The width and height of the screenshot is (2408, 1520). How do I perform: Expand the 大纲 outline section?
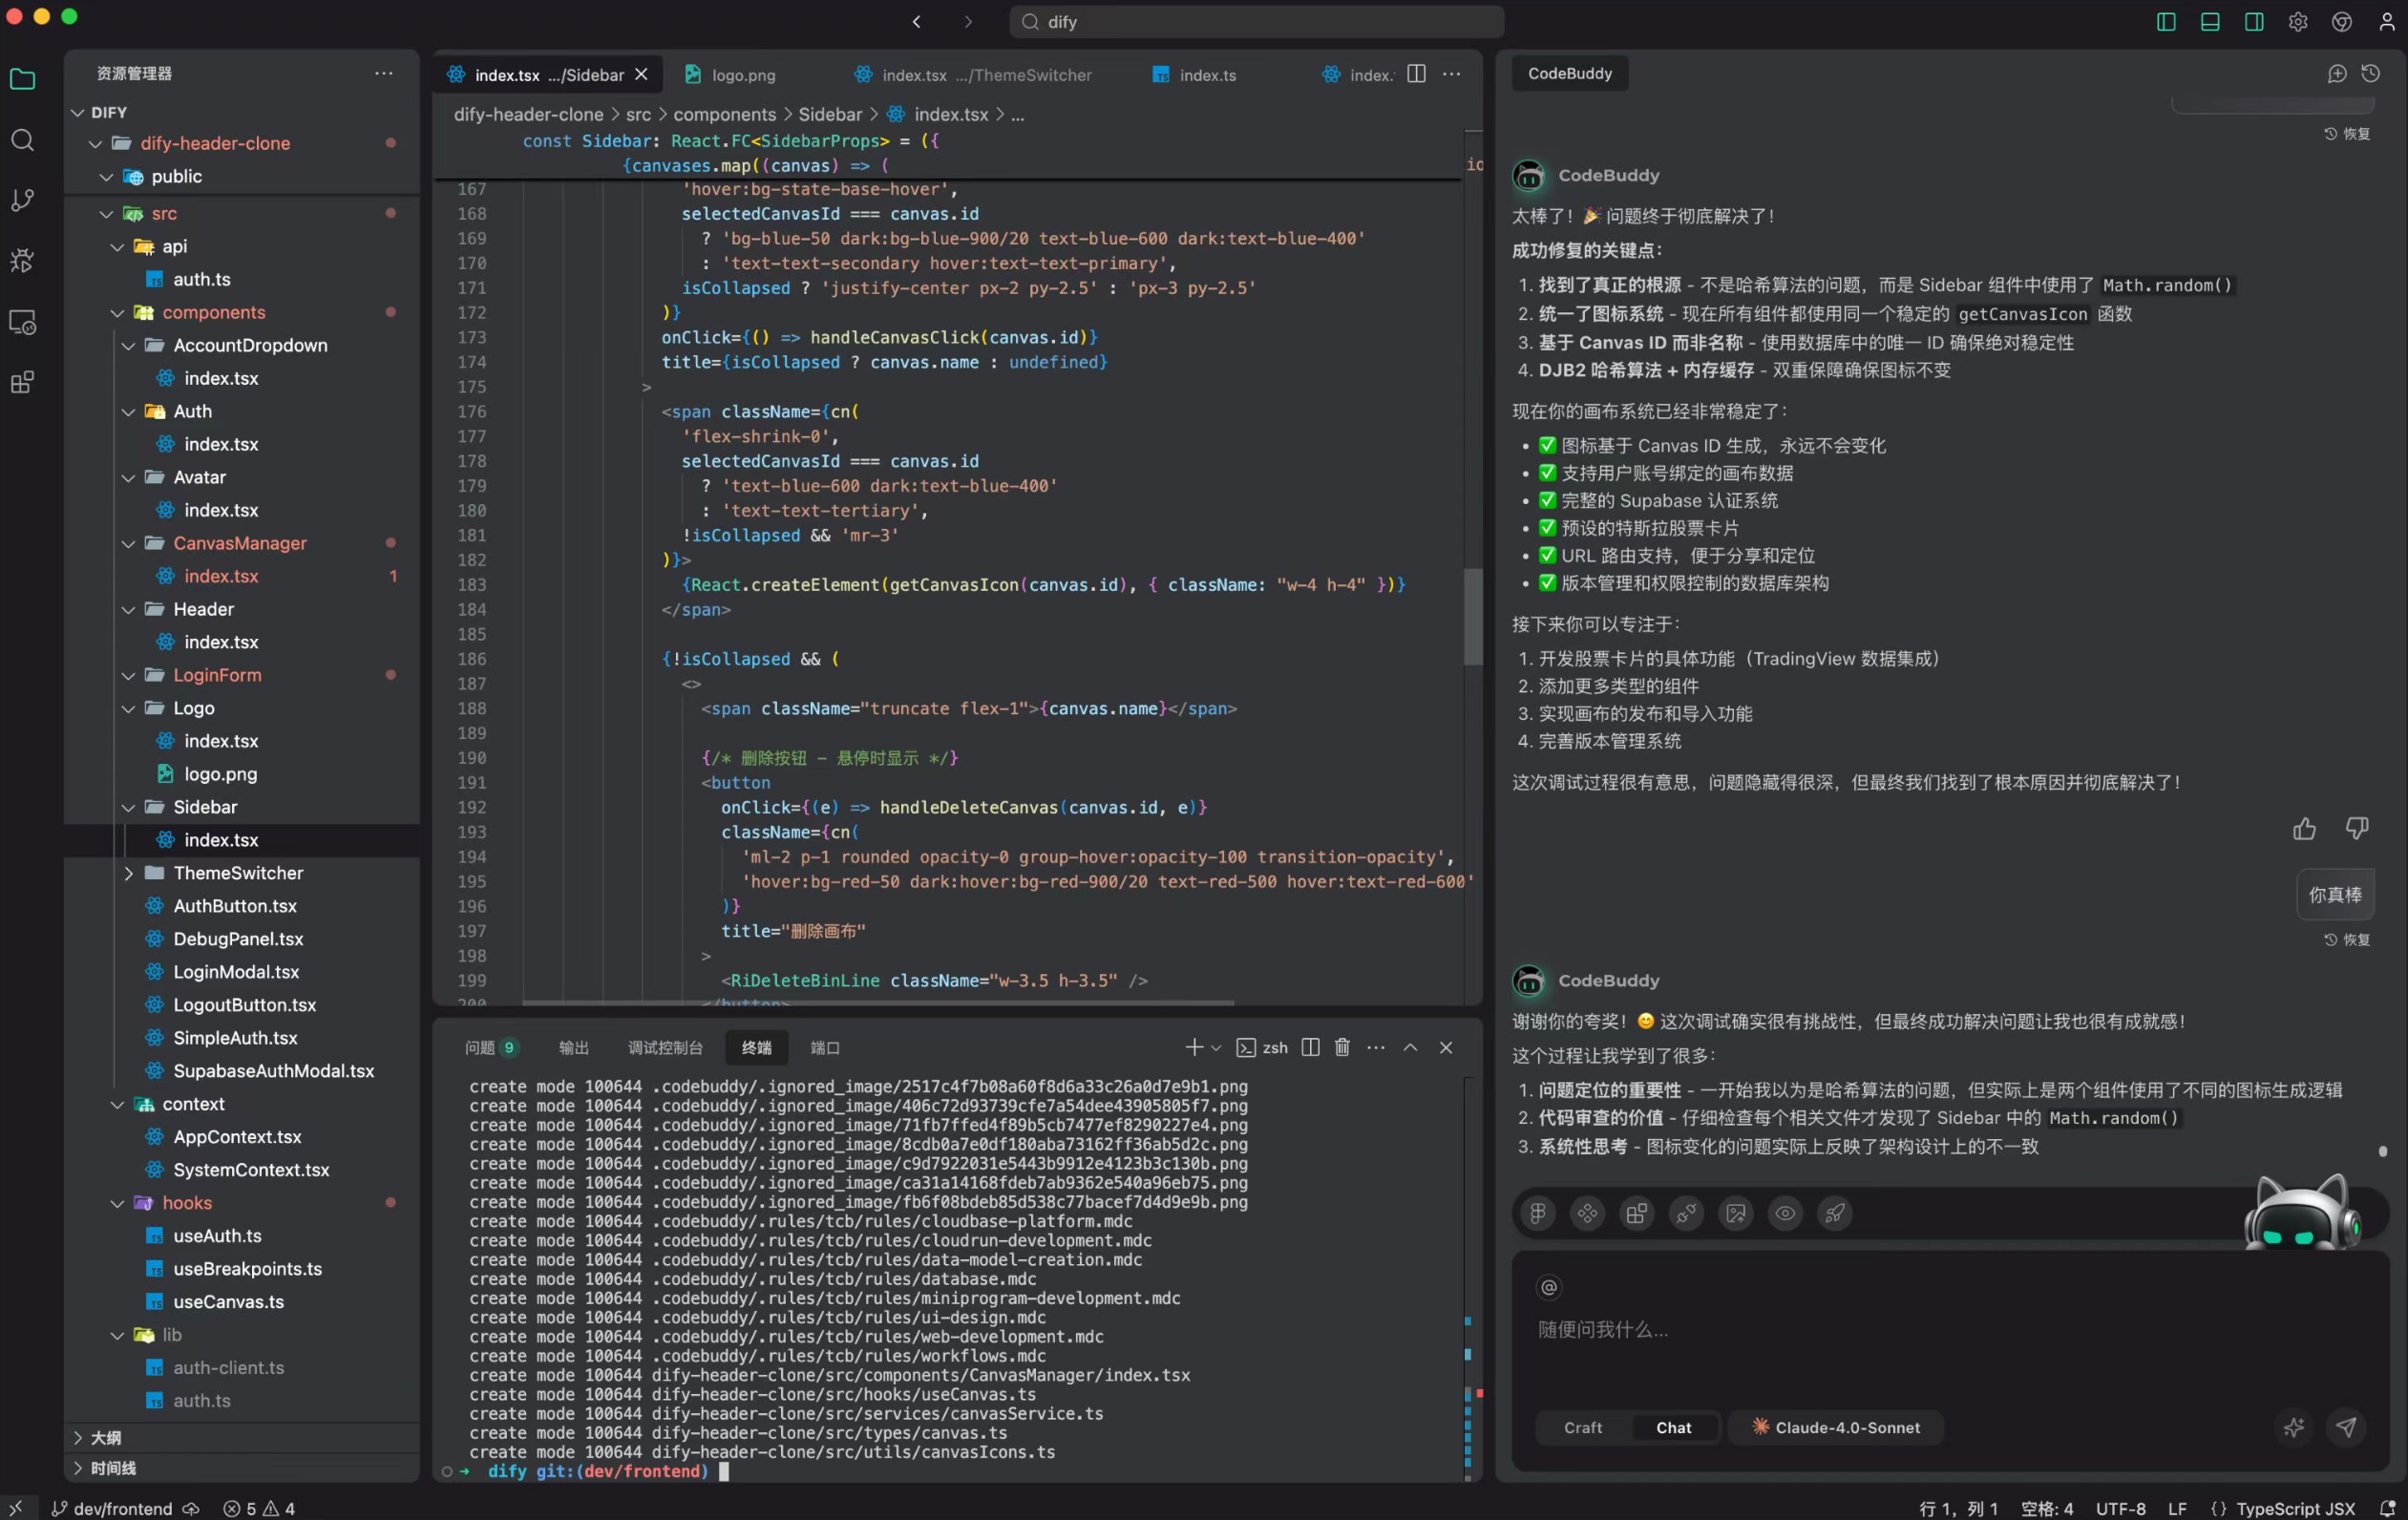(105, 1437)
